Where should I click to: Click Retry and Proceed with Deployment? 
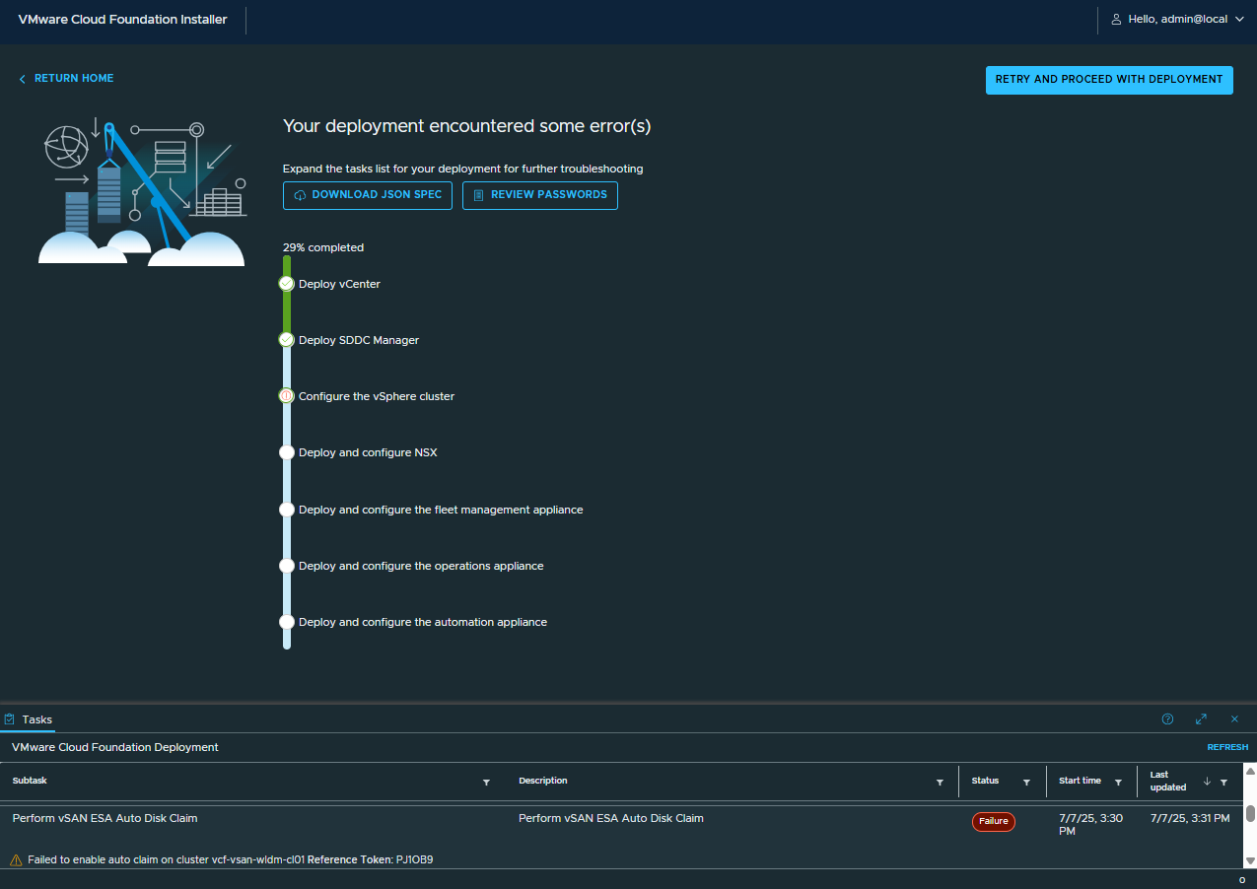tap(1108, 80)
